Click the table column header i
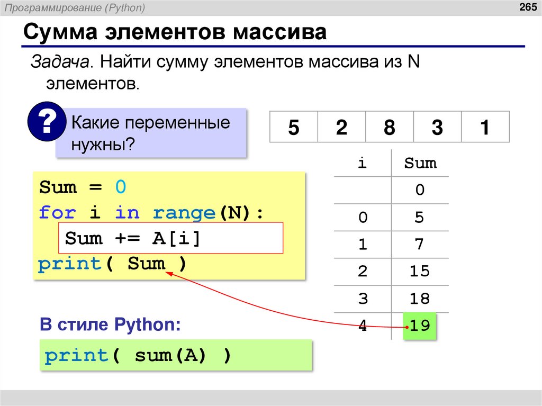 point(362,163)
